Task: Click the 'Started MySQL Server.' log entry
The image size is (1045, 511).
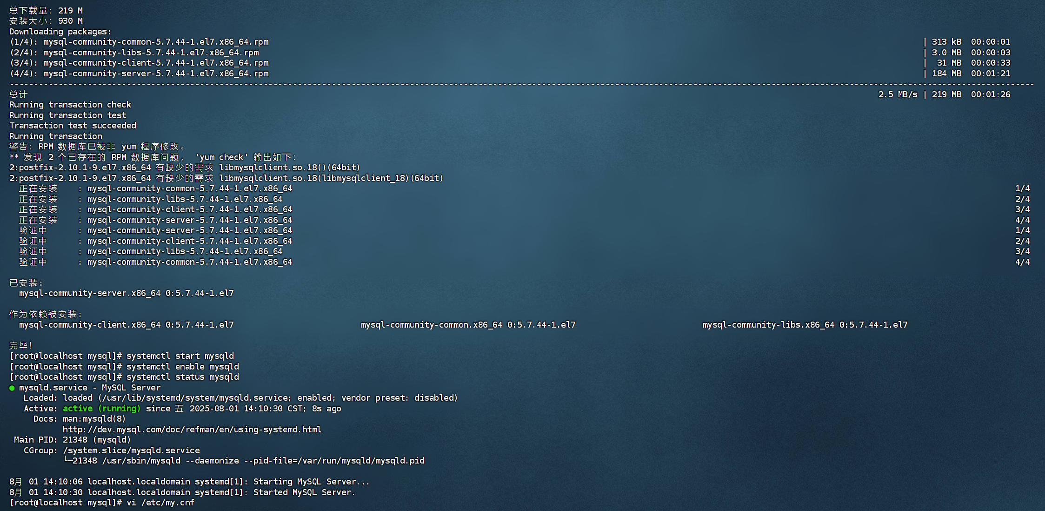Action: pos(304,492)
